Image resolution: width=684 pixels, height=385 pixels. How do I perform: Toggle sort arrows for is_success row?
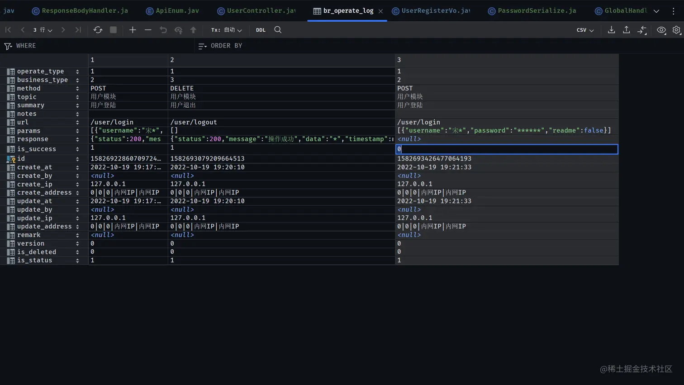(77, 149)
